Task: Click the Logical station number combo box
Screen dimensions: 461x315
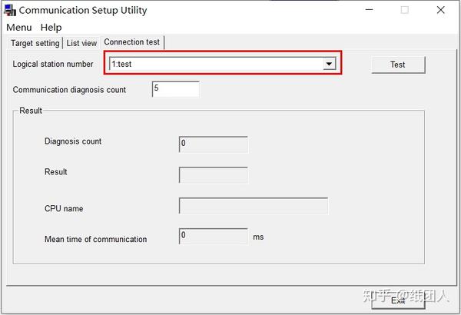Action: coord(215,65)
